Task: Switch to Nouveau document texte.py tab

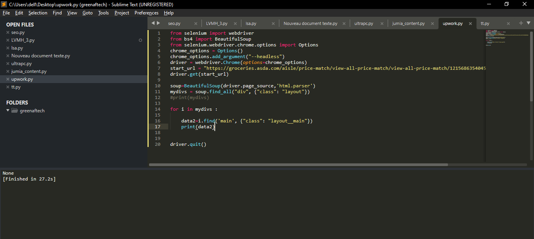Action: pyautogui.click(x=311, y=23)
